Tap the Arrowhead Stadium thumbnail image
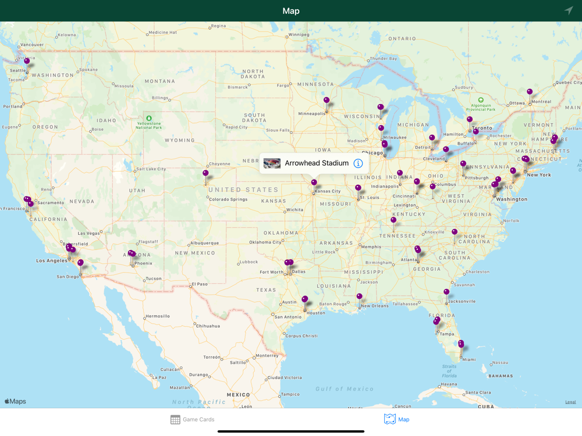The image size is (582, 436). click(x=272, y=163)
